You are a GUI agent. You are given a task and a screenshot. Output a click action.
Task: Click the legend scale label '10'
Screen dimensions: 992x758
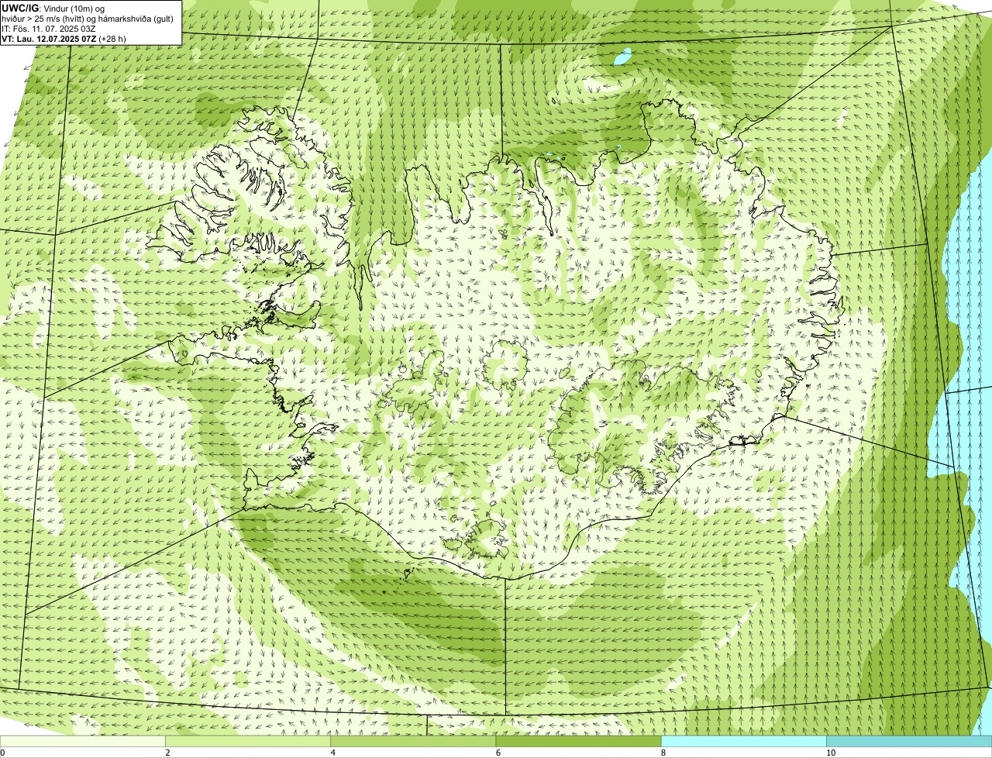(831, 753)
